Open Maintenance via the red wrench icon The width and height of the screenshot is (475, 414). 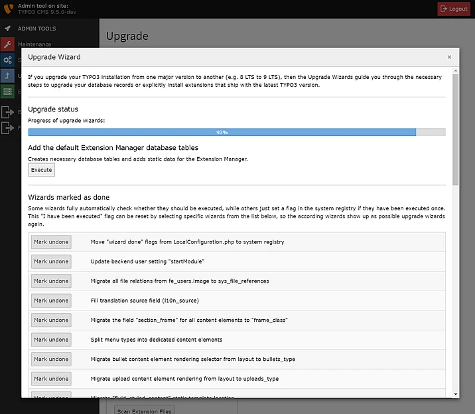tap(7, 44)
